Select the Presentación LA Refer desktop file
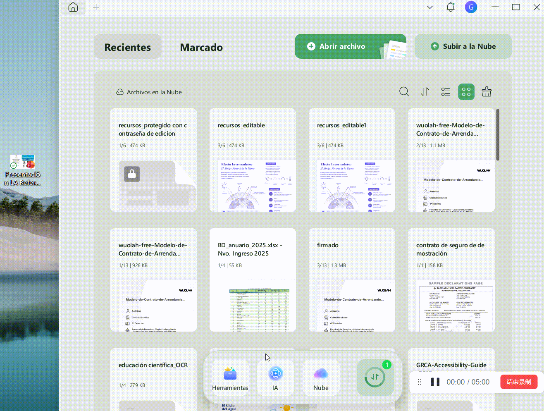 click(23, 170)
